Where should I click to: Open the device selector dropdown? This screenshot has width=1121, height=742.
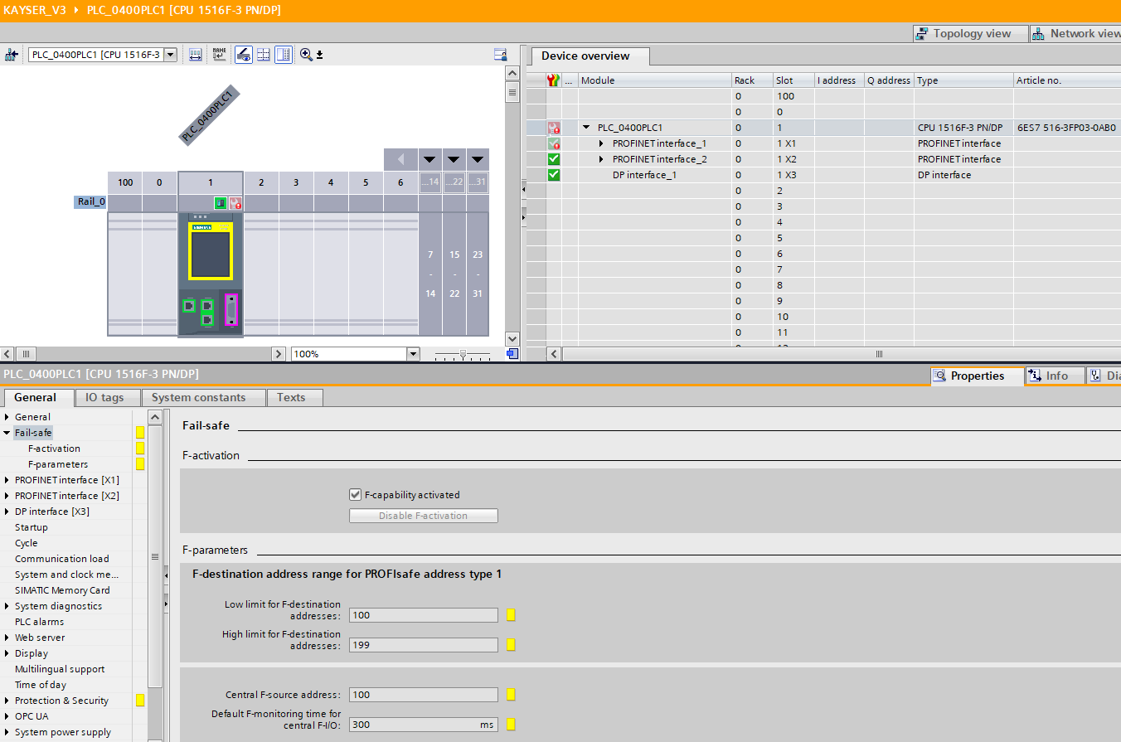click(170, 55)
